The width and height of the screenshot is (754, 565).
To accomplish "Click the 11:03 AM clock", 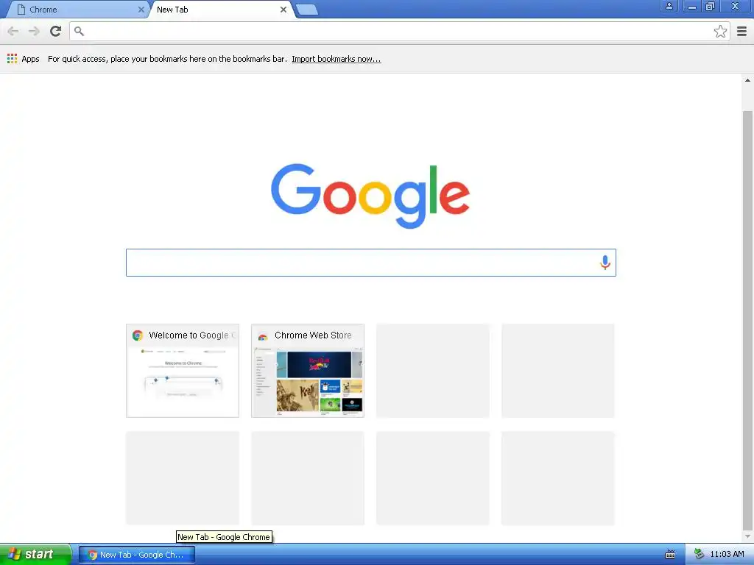I will point(727,554).
